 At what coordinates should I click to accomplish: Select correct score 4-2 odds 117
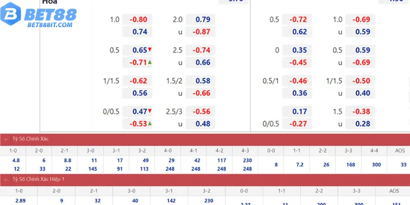coord(222,160)
